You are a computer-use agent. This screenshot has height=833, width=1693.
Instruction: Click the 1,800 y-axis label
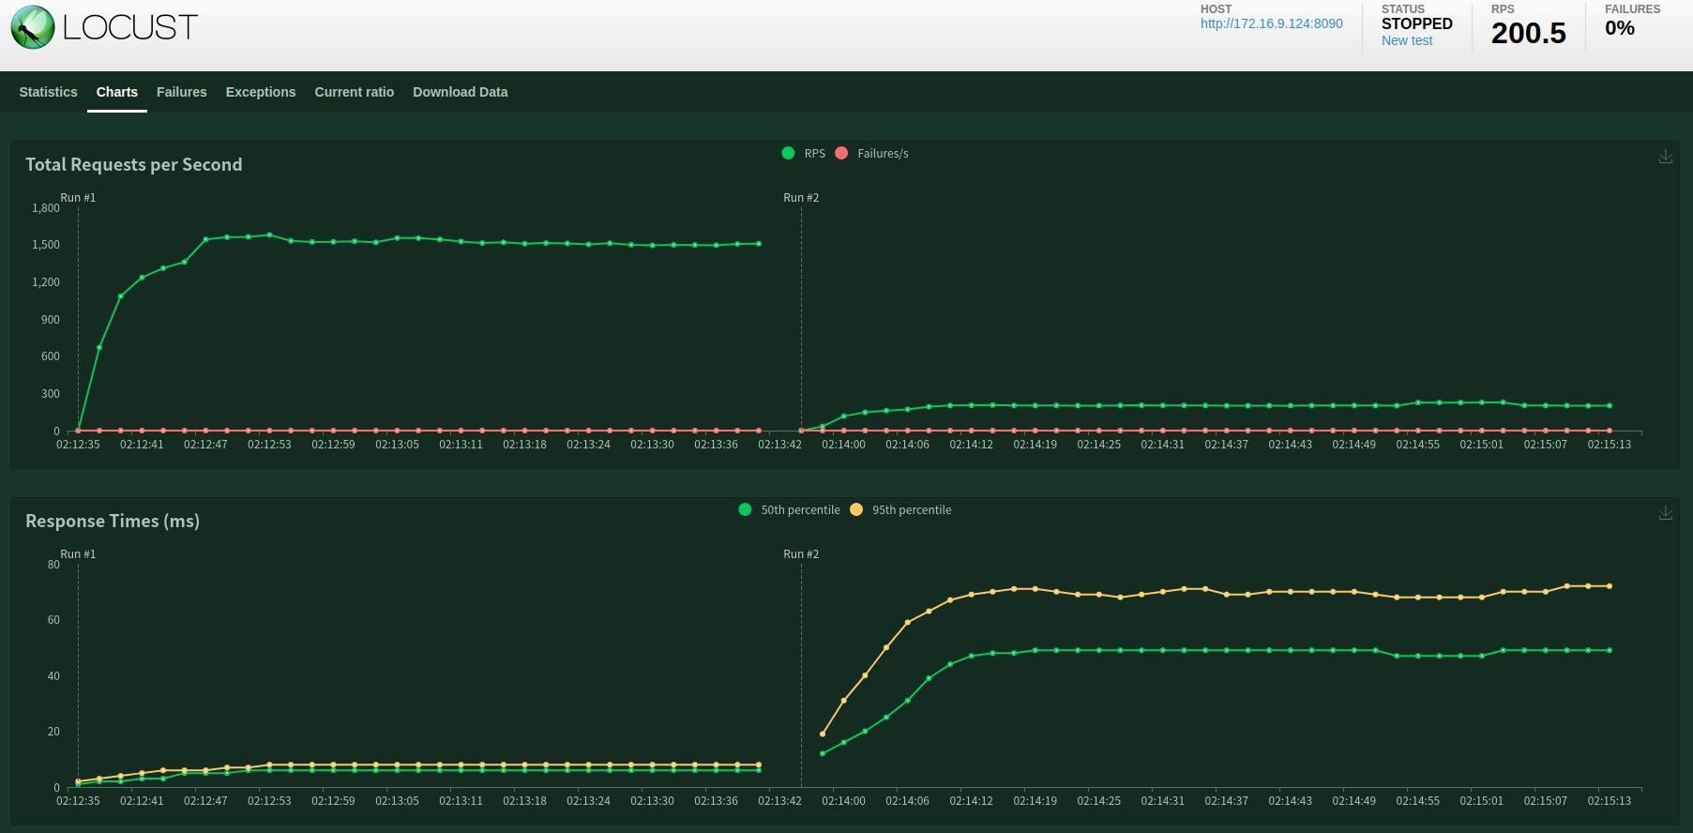(46, 208)
